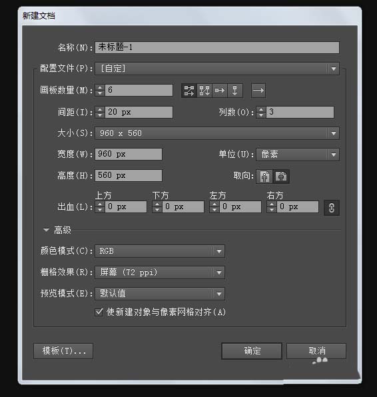Click the 模板(T)... templates button

coord(63,351)
